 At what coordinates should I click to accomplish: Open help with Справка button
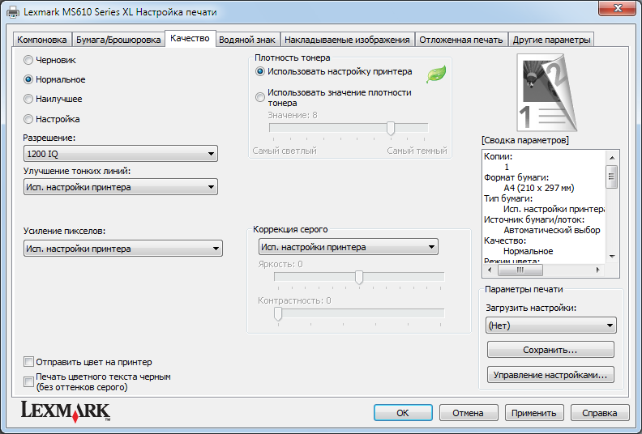point(600,413)
